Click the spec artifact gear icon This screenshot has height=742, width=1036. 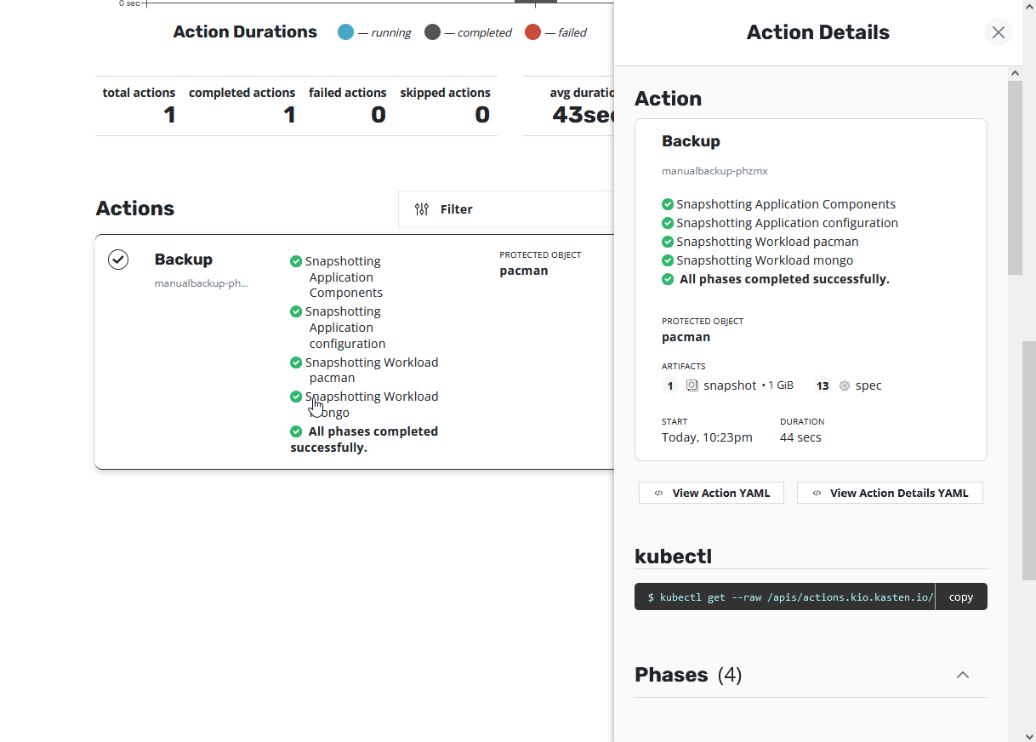click(x=845, y=385)
